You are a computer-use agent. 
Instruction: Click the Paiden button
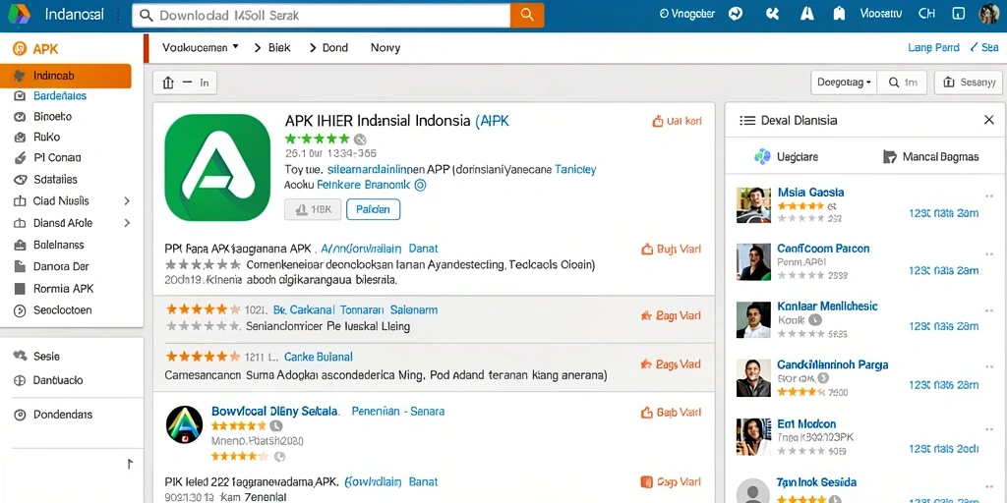point(373,209)
